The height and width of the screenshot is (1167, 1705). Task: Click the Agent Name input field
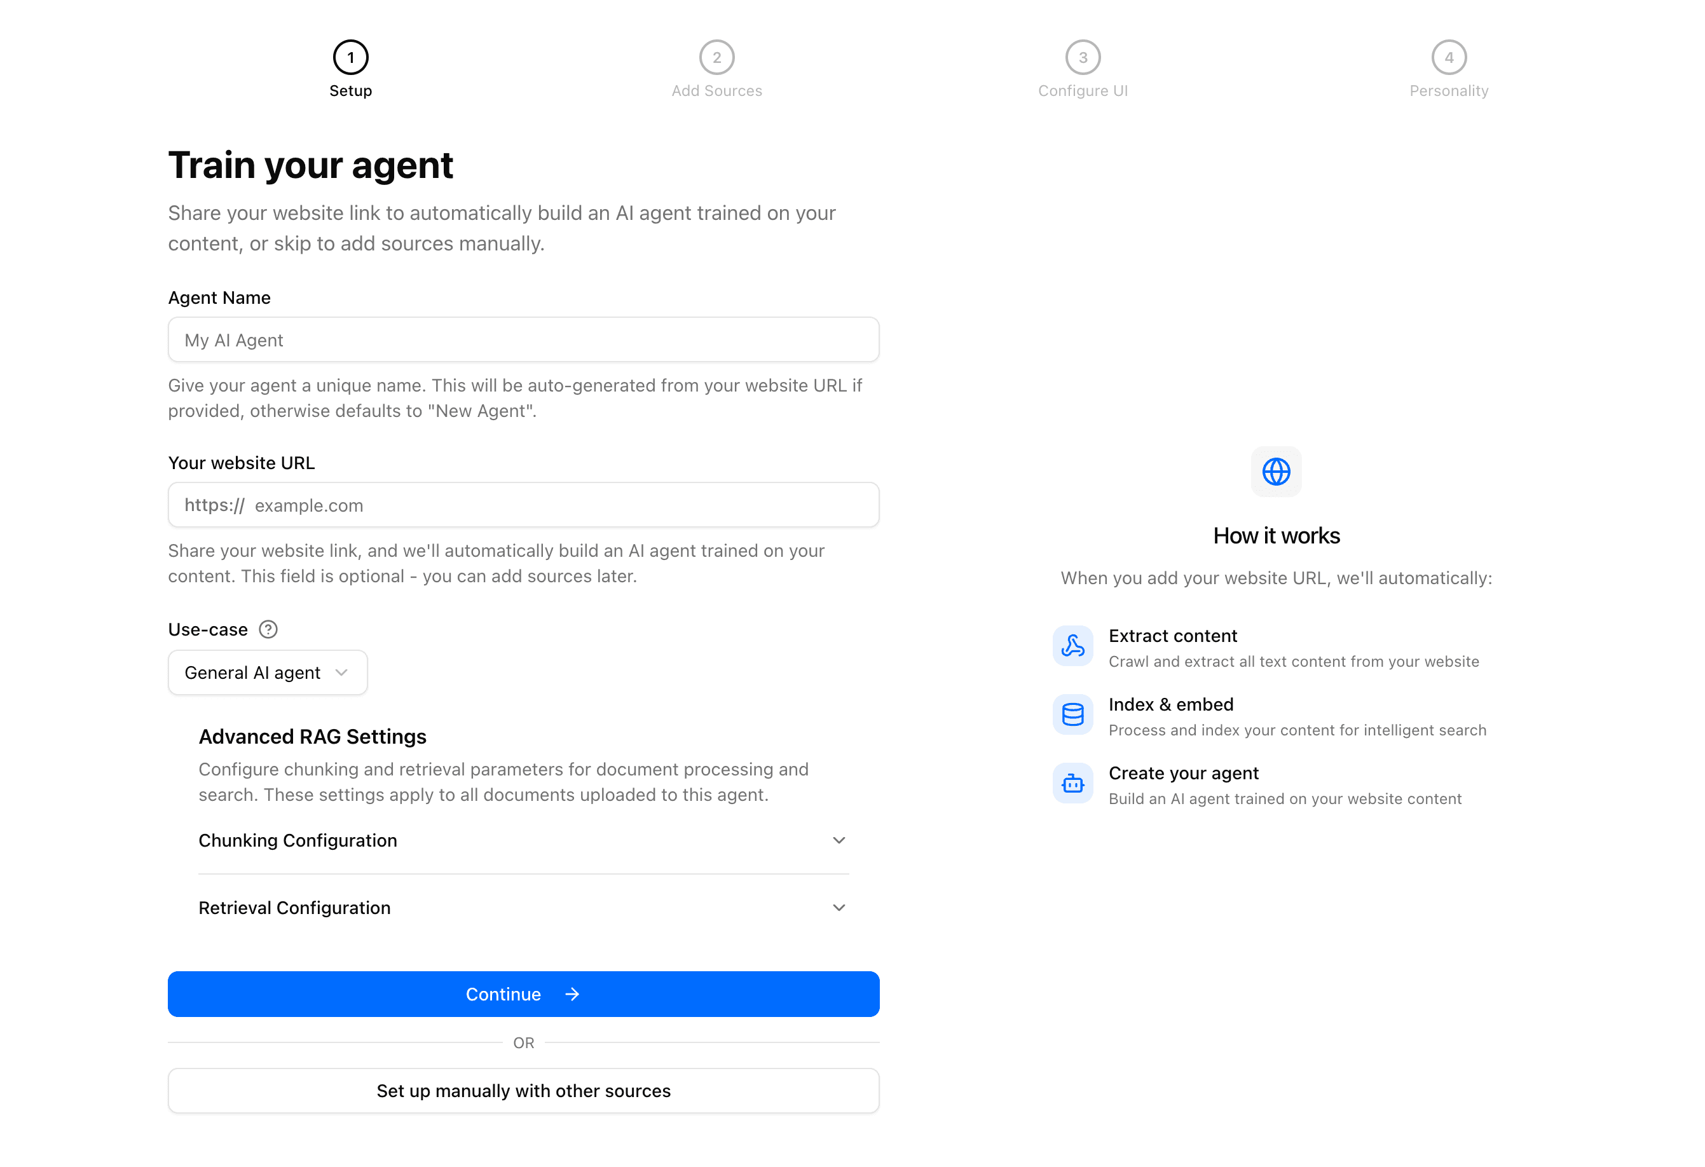523,339
